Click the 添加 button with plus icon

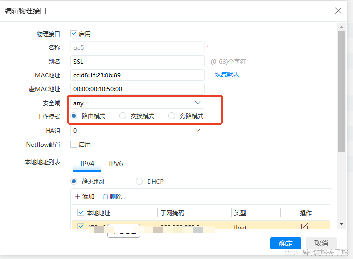[85, 197]
